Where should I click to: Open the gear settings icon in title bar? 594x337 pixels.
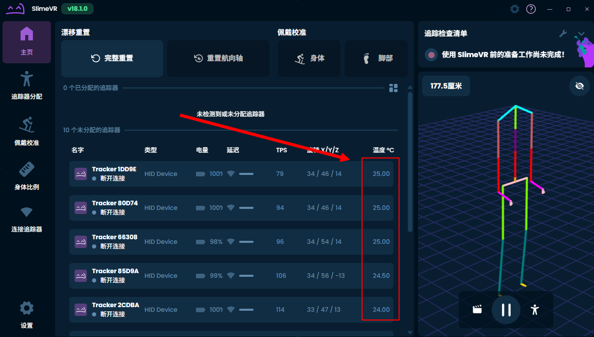(514, 9)
